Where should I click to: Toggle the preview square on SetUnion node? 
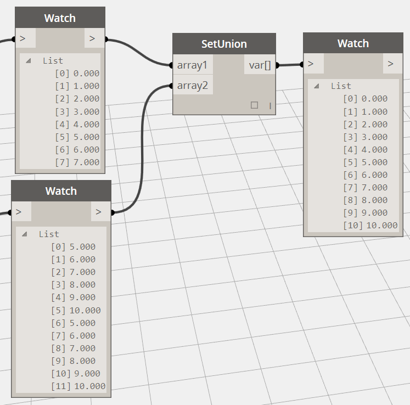(255, 105)
